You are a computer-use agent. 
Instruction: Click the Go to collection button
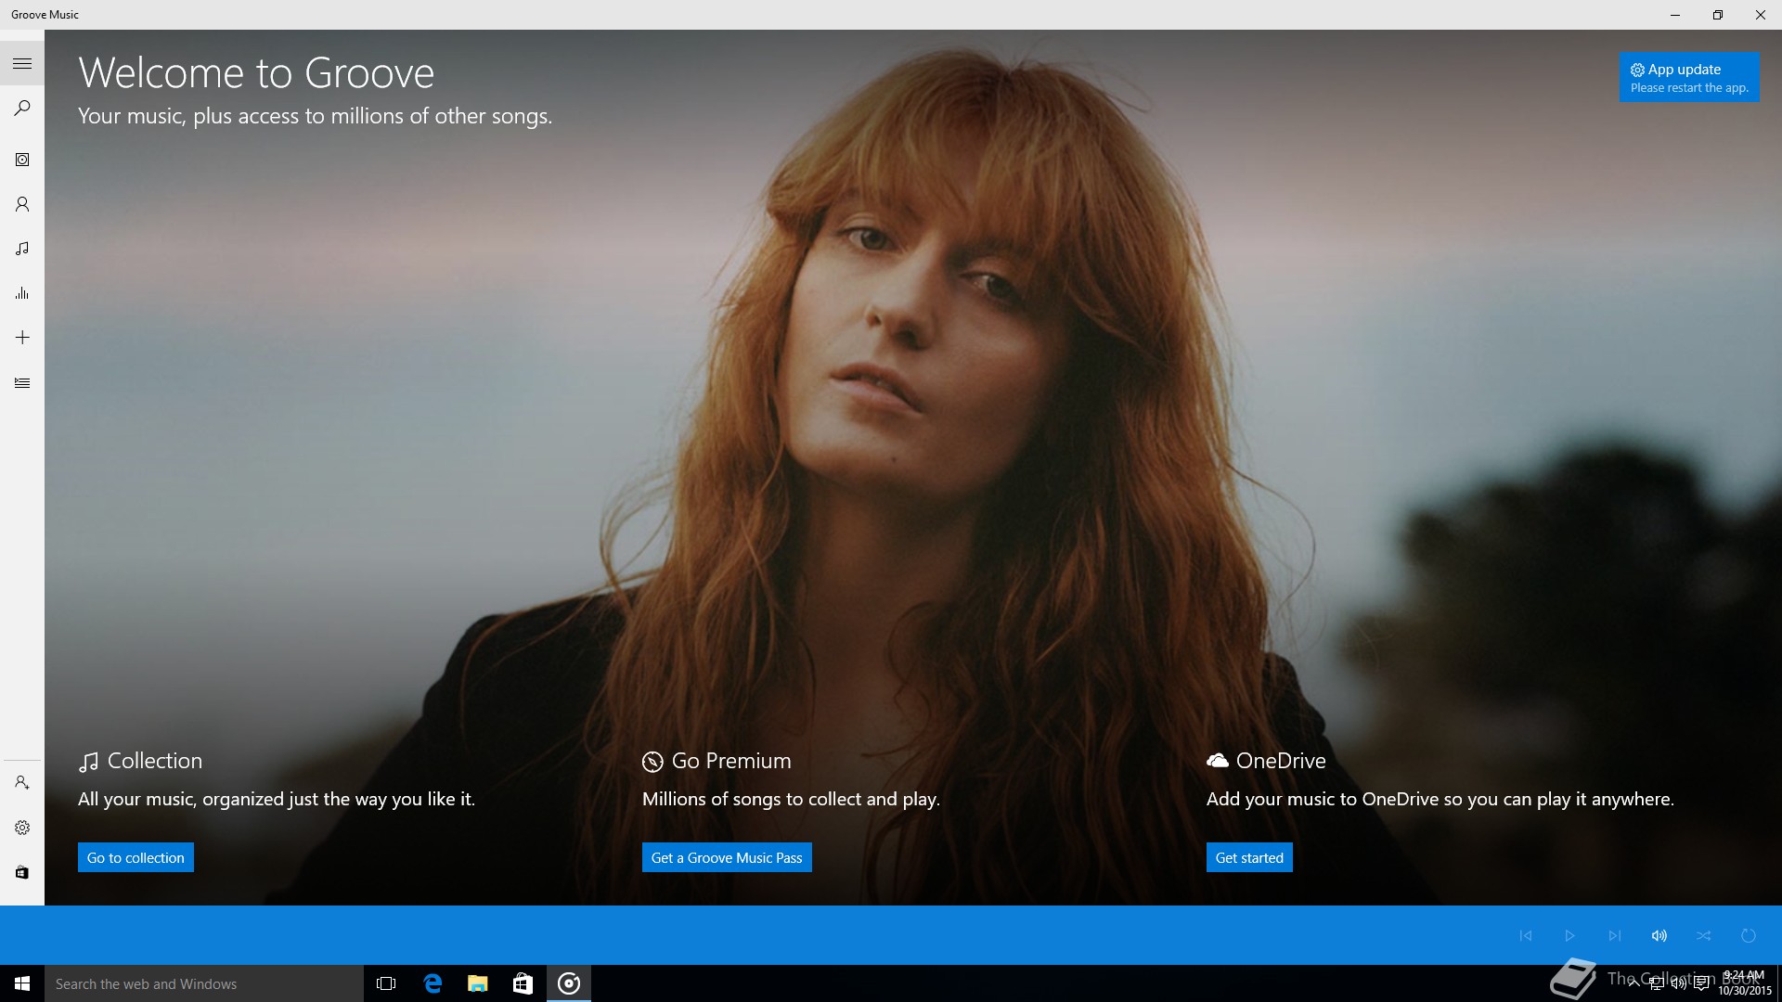click(x=136, y=857)
